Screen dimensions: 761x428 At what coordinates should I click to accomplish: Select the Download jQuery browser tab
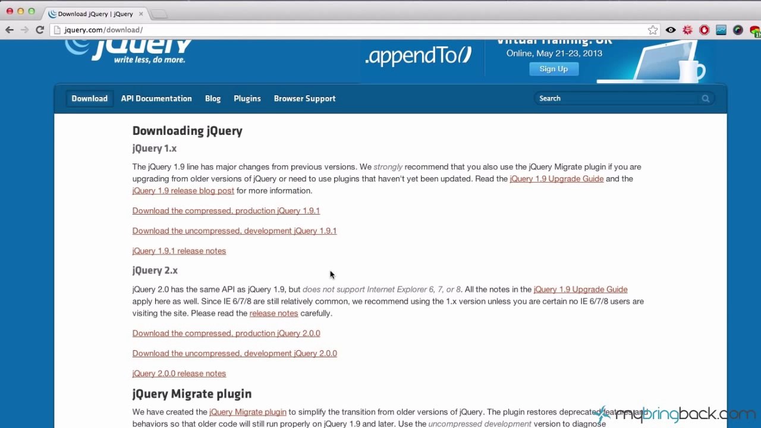click(x=95, y=14)
